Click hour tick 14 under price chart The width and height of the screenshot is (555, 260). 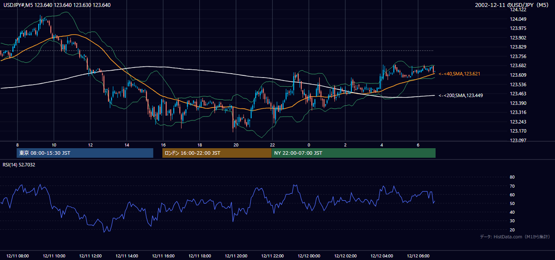click(x=126, y=145)
